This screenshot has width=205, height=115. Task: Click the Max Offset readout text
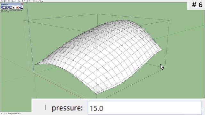(11, 10)
